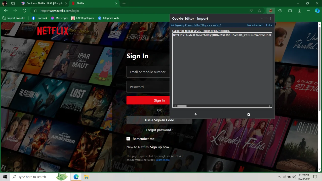
Task: Open Edge Settings and more menu
Action: (309, 11)
